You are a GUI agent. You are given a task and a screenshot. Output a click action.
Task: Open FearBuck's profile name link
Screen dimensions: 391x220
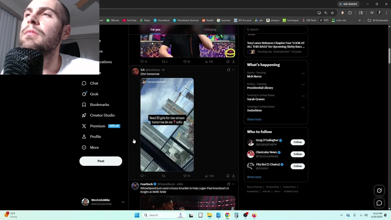coord(146,184)
